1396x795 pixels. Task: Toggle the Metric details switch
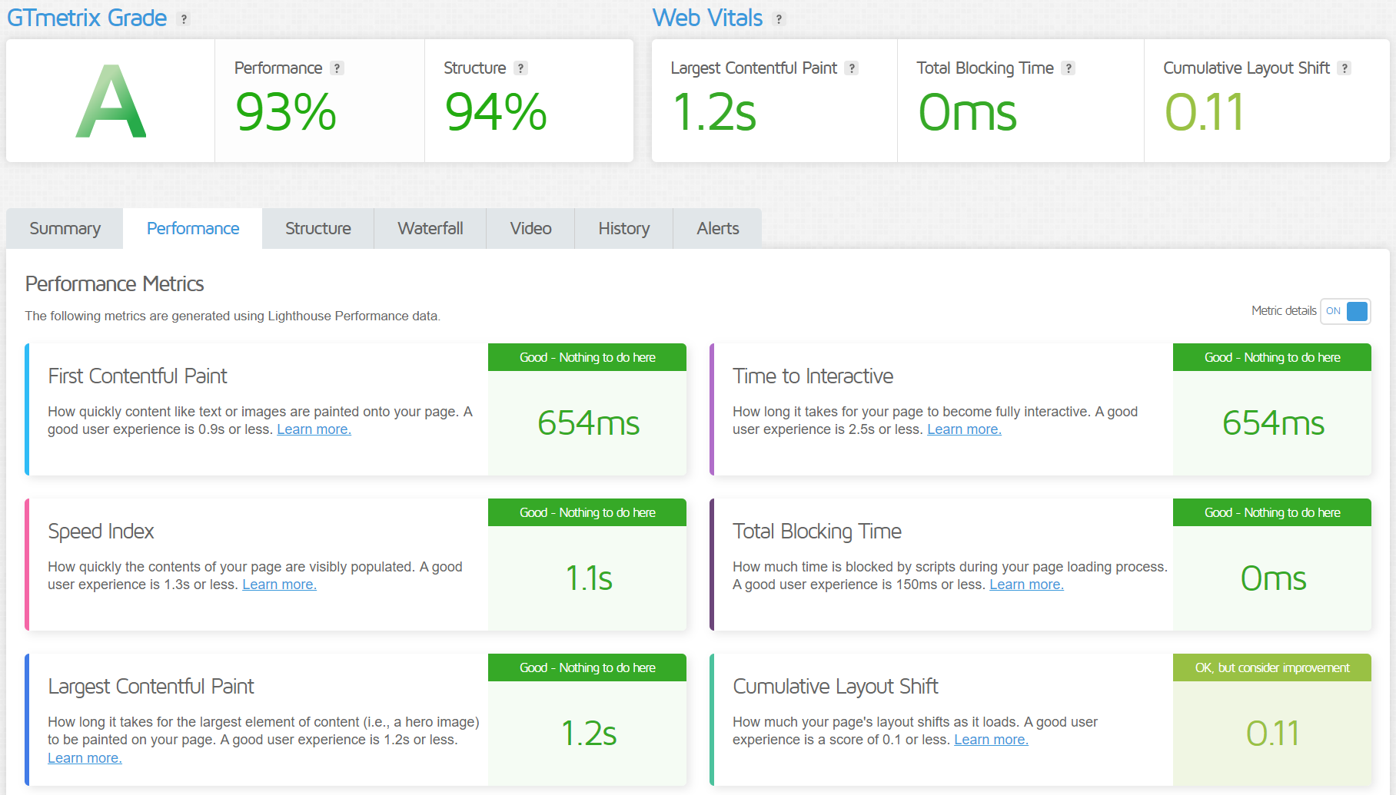pos(1345,311)
